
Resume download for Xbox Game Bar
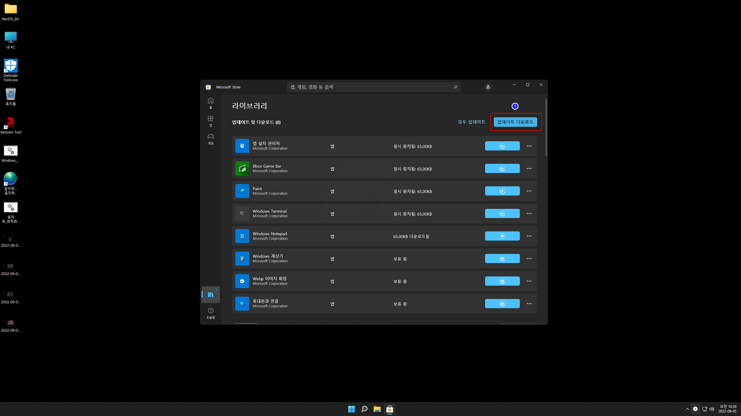(502, 168)
